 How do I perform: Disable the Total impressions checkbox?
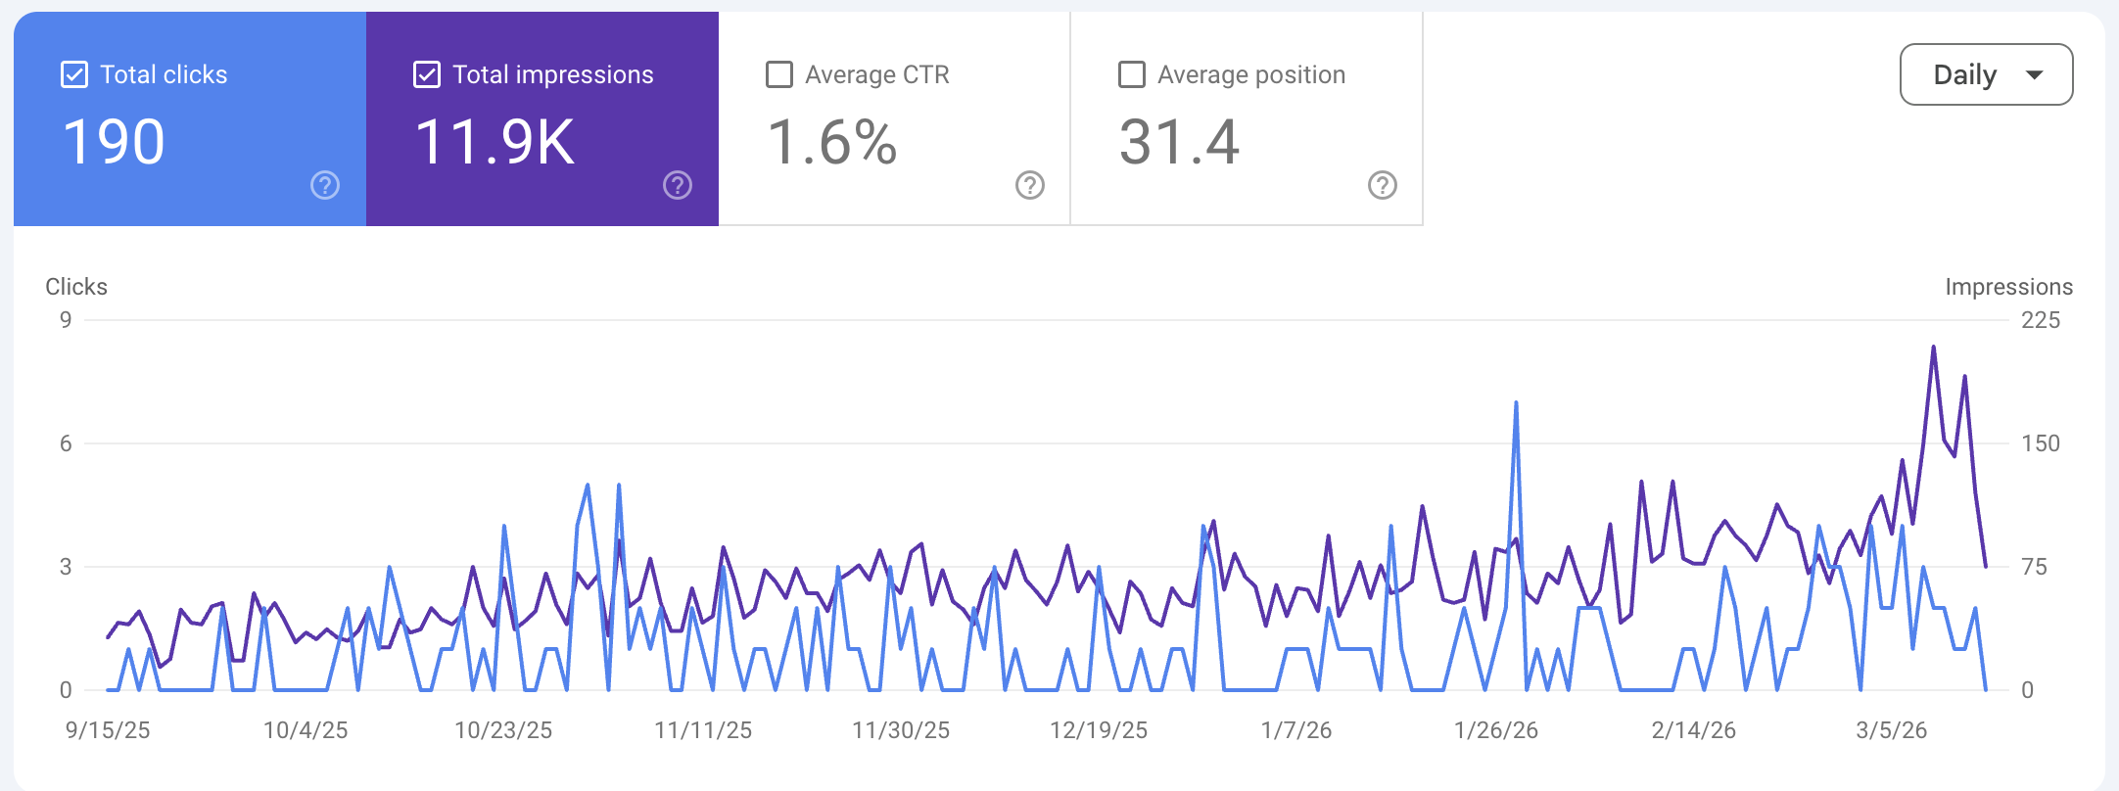(427, 74)
